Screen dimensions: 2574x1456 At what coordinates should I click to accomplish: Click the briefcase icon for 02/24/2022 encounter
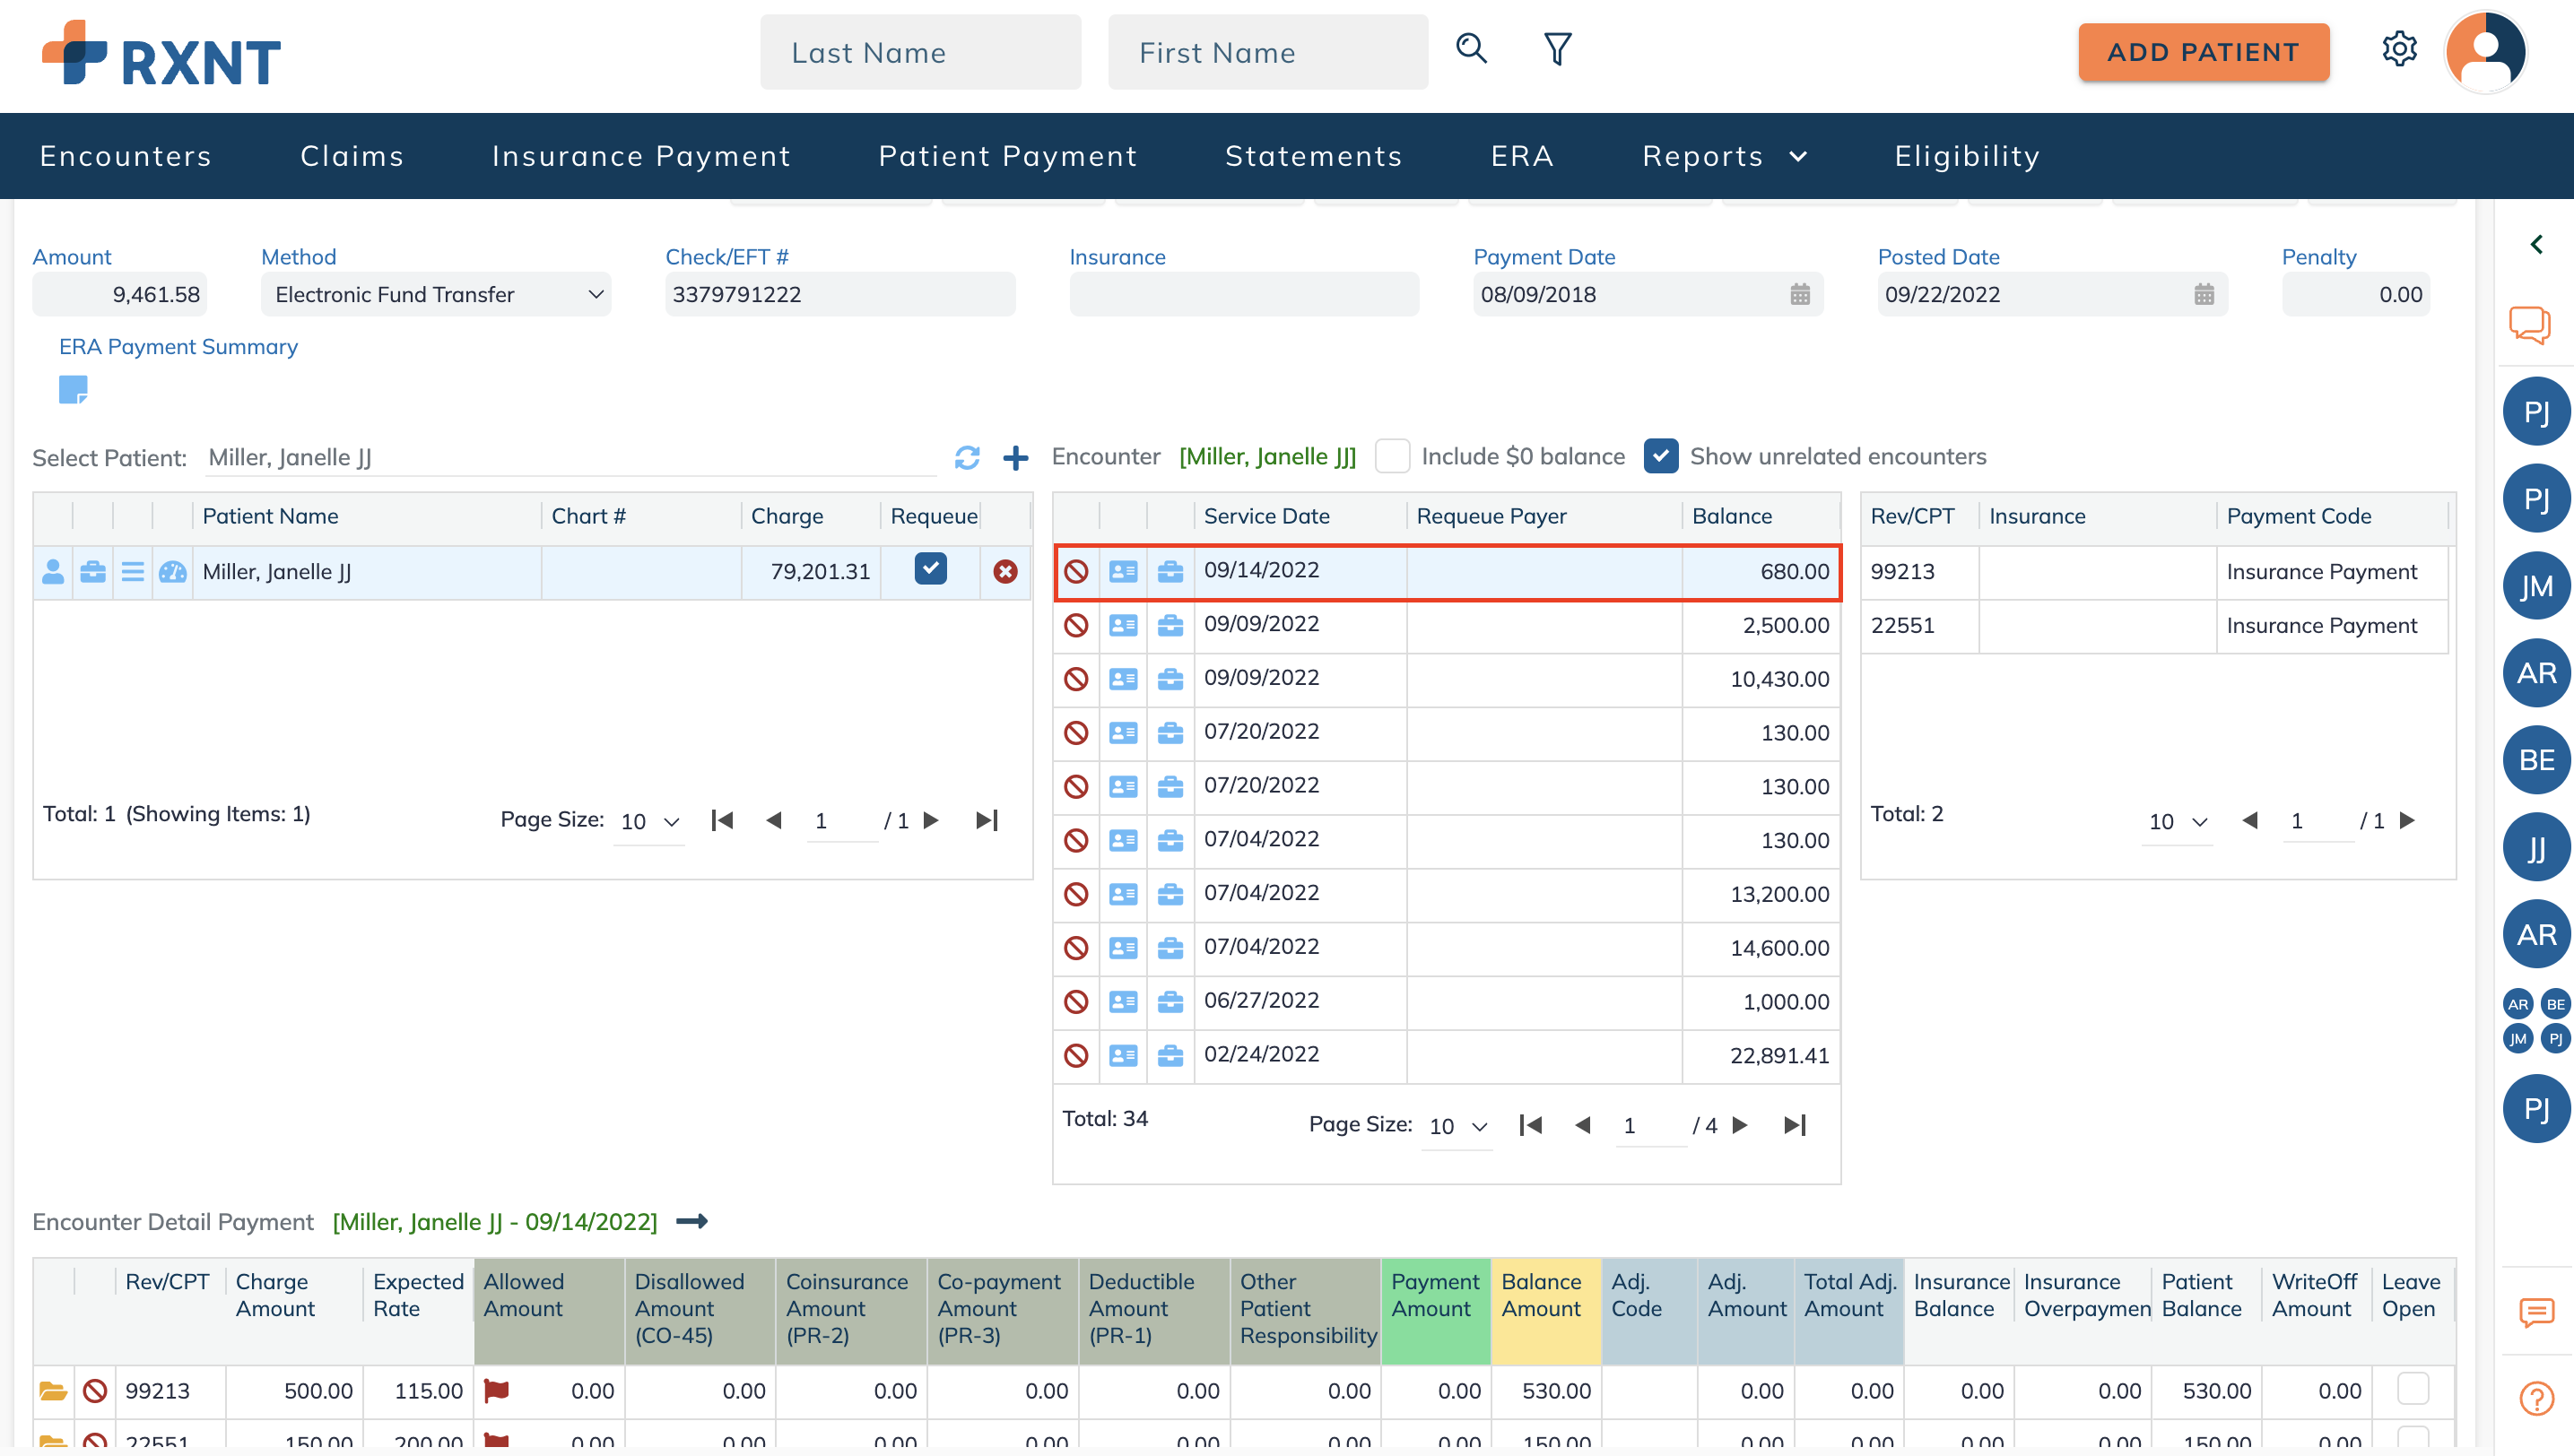[1170, 1055]
